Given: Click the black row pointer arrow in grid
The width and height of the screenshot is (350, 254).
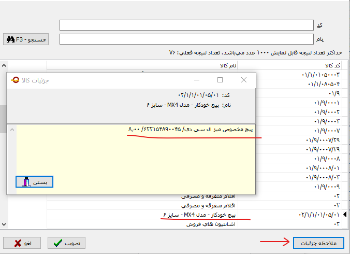Looking at the screenshot, I should pyautogui.click(x=346, y=214).
